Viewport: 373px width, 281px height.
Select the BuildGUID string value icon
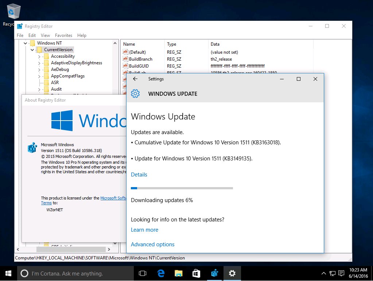pos(125,66)
